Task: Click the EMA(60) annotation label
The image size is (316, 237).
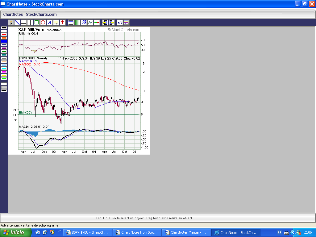Action: 25,112
